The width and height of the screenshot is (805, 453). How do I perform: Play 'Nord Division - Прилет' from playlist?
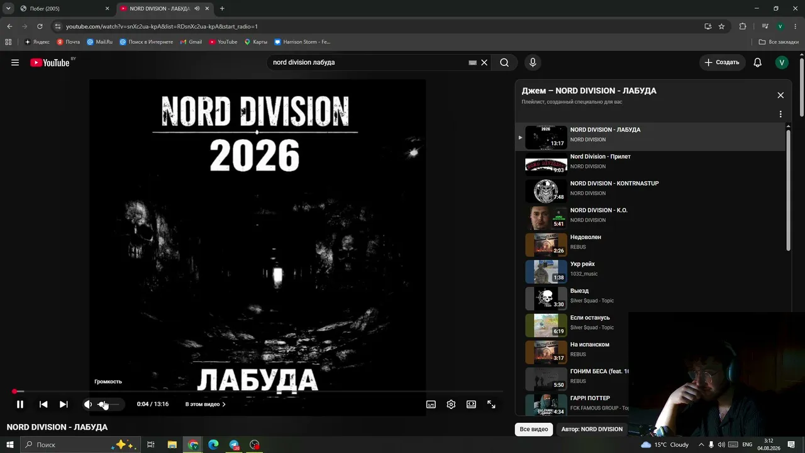[650, 163]
